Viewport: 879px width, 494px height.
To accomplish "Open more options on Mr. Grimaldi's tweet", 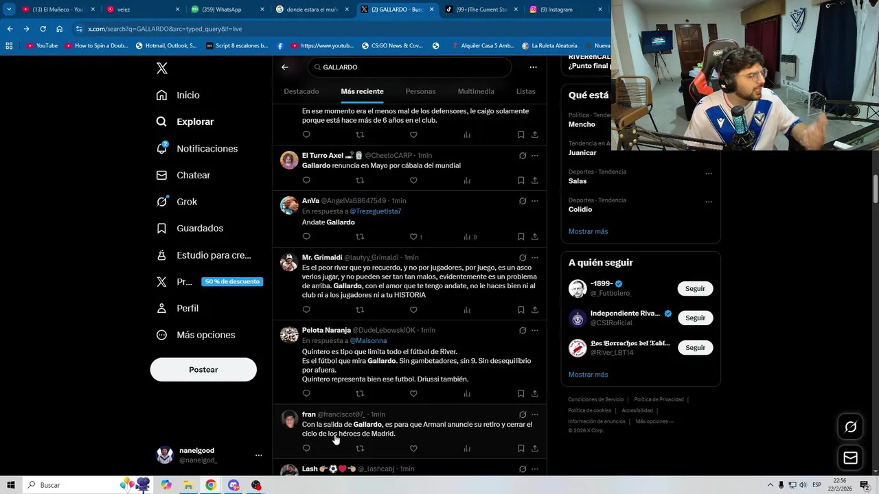I will pyautogui.click(x=535, y=258).
